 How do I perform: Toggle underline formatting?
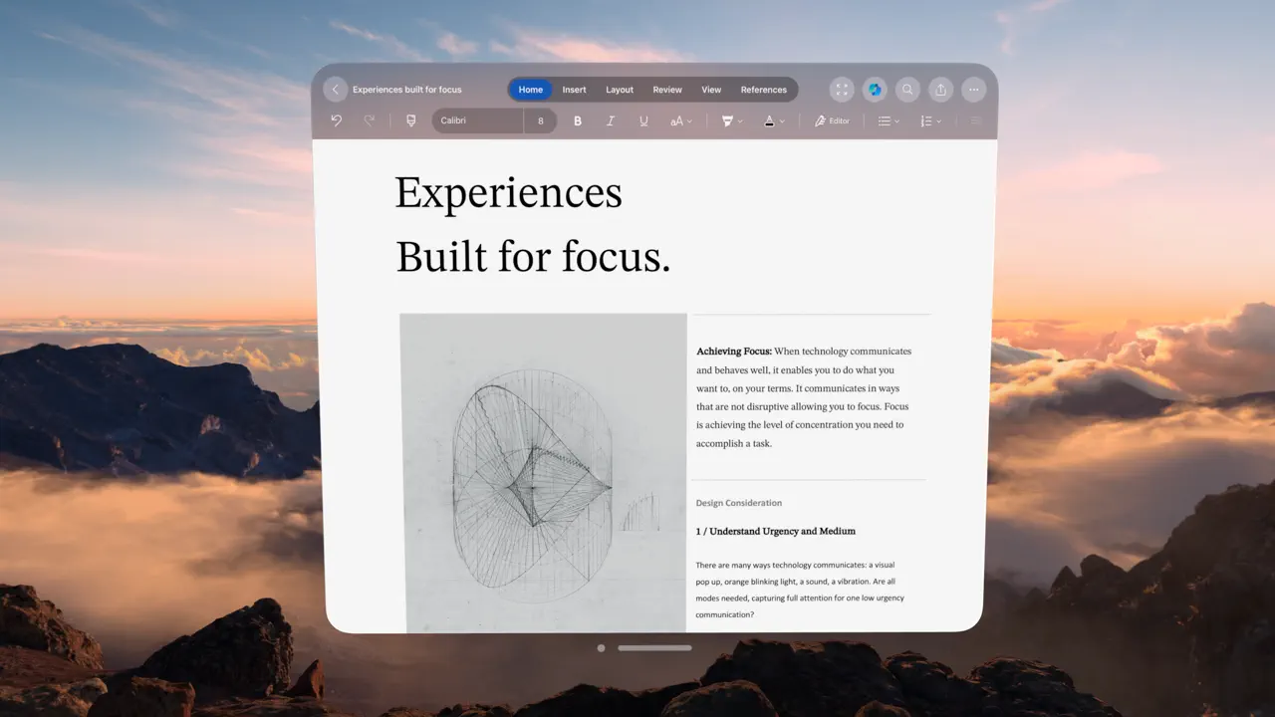[643, 120]
